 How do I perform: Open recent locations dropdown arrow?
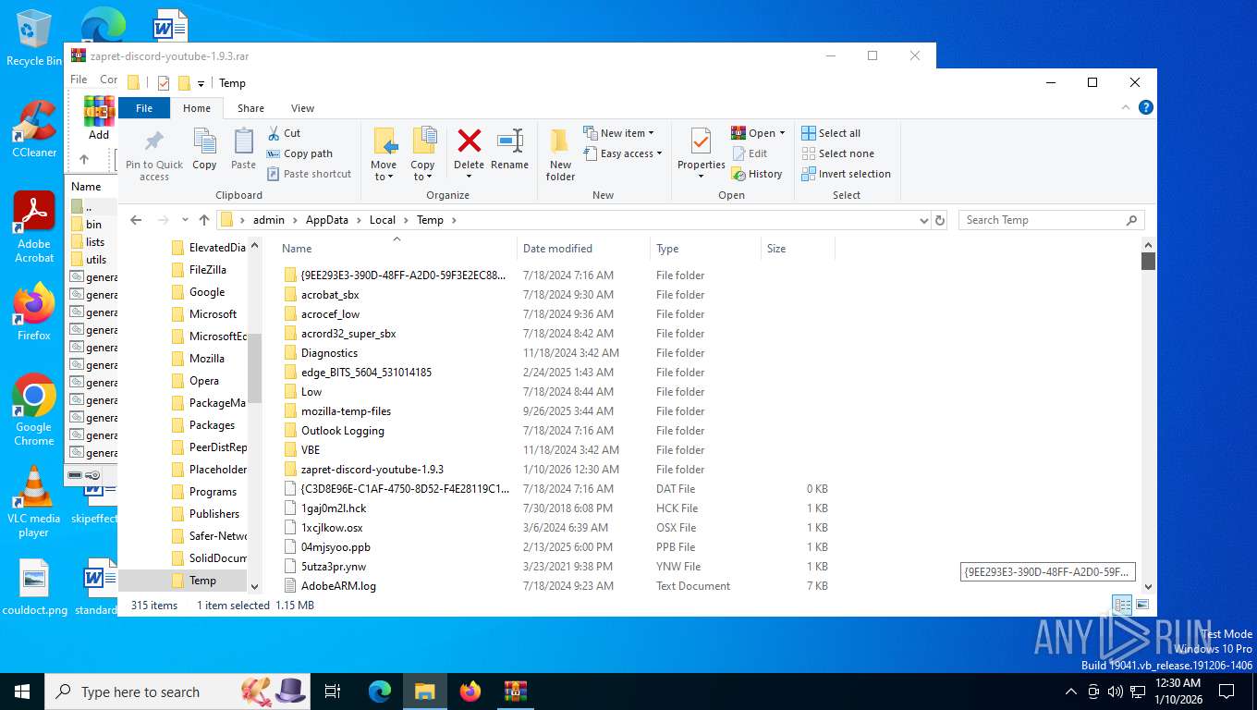coord(185,220)
